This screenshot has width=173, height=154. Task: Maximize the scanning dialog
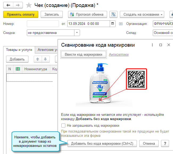[x=161, y=45]
